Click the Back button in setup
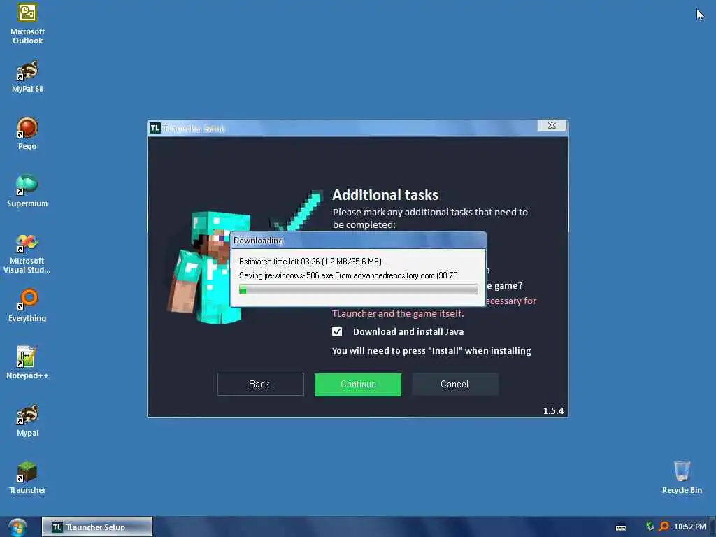716x537 pixels. coord(260,384)
